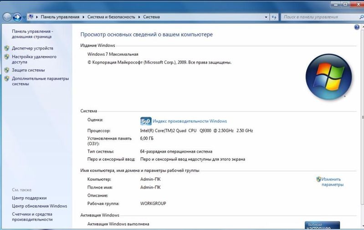
Task: Click the forward navigation arrow button
Action: tap(17, 17)
